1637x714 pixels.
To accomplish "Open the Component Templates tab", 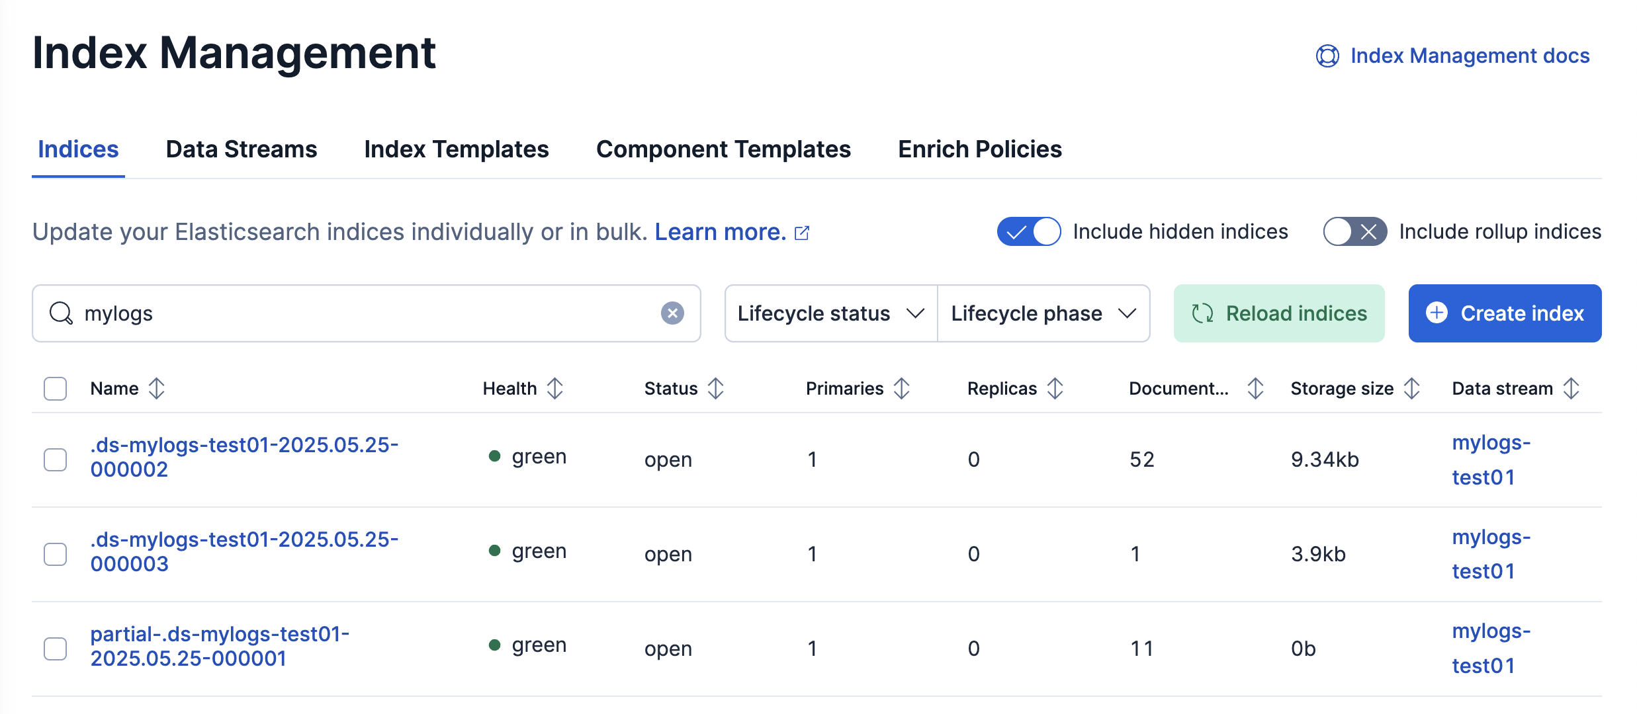I will 723,149.
